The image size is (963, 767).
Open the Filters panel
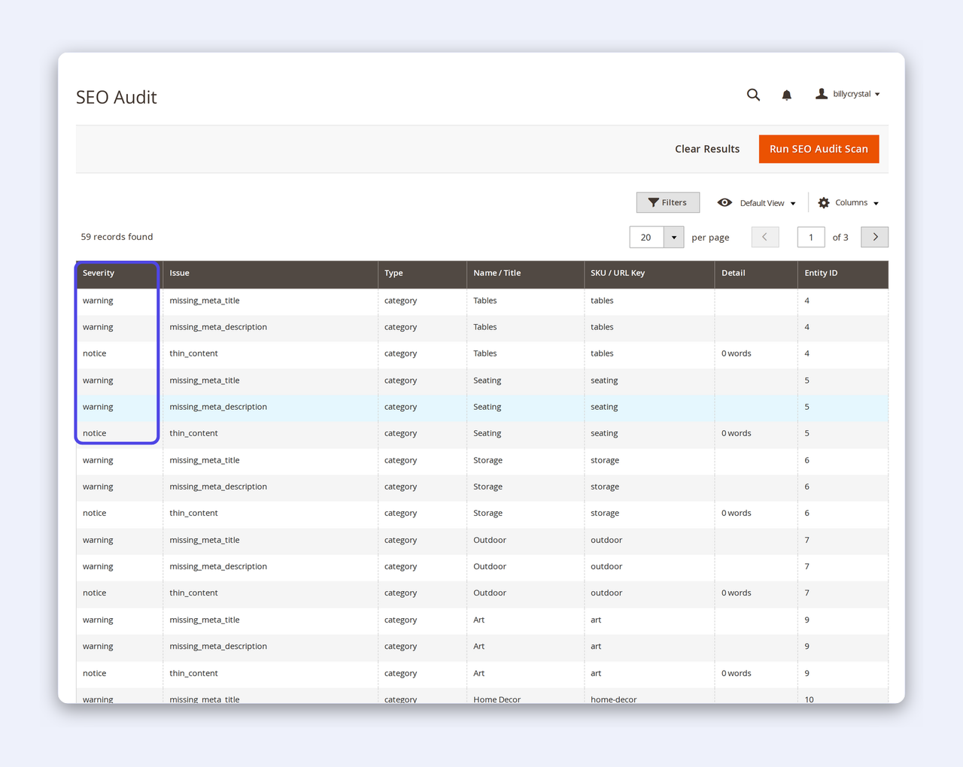click(x=668, y=202)
